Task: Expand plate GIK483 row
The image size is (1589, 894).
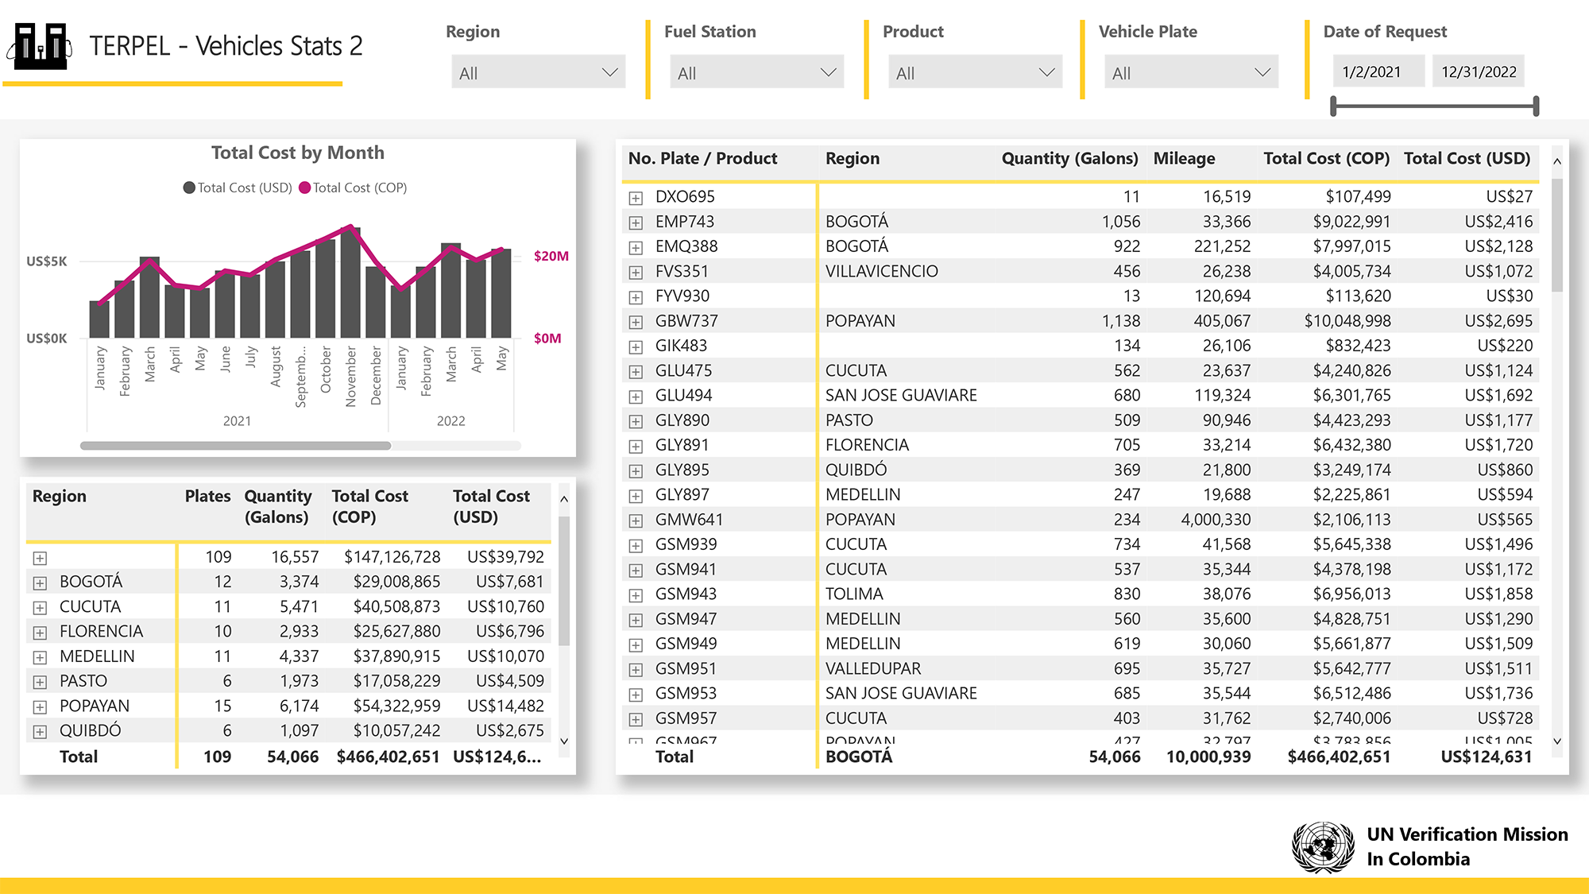Action: (x=636, y=346)
